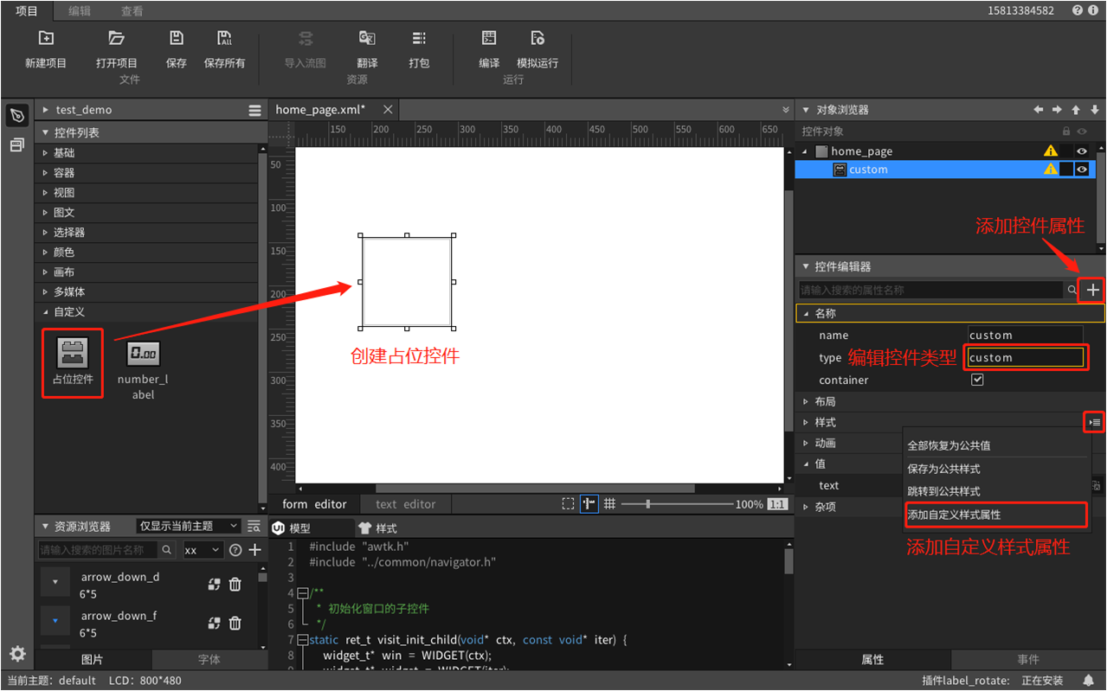The height and width of the screenshot is (691, 1107).
Task: Click the property name search box
Action: [930, 291]
